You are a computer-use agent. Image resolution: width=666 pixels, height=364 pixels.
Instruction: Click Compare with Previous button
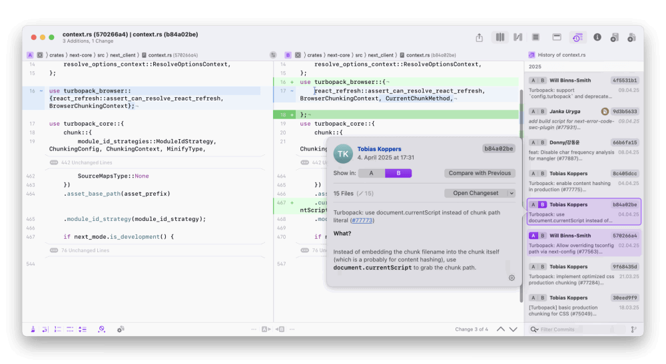(x=480, y=173)
